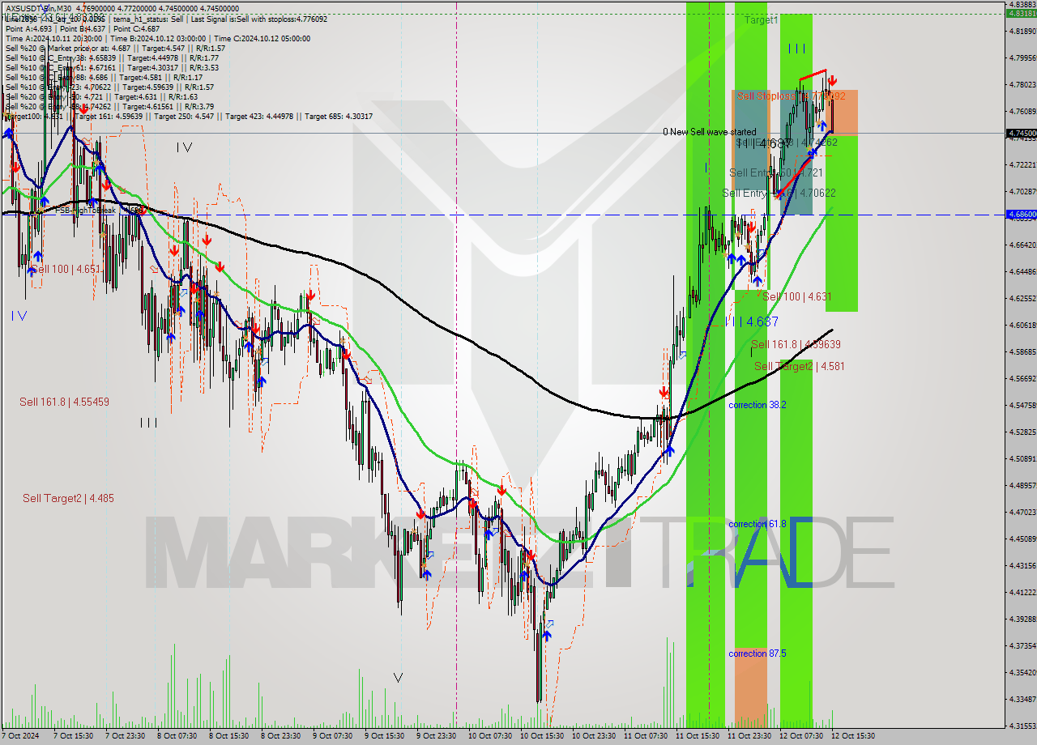This screenshot has width=1037, height=745.
Task: Select the 4.50895 price axis value
Action: pyautogui.click(x=1022, y=458)
